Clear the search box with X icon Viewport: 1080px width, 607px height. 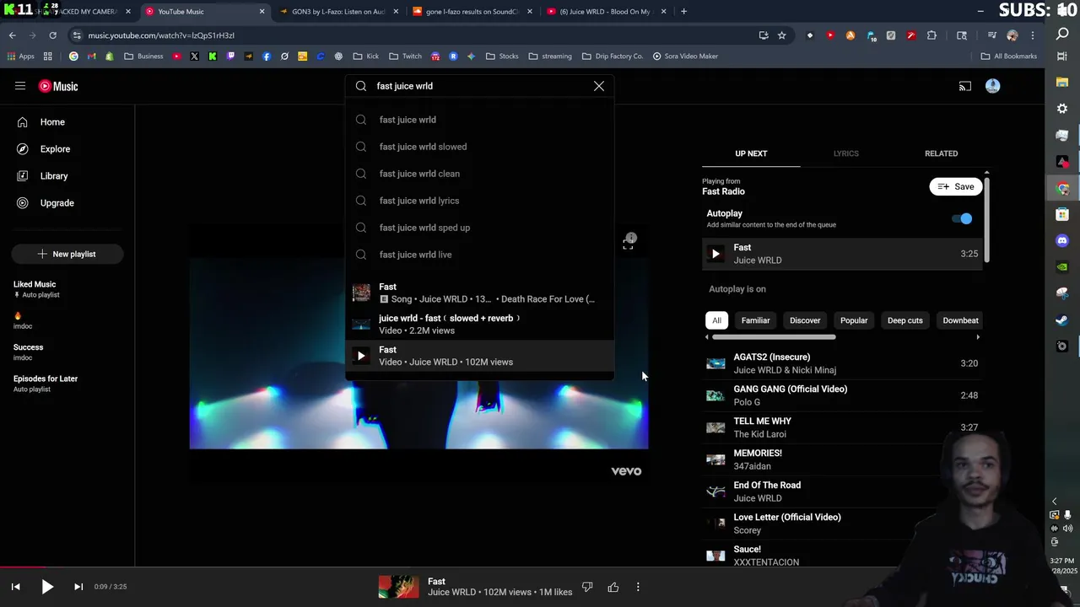coord(599,86)
